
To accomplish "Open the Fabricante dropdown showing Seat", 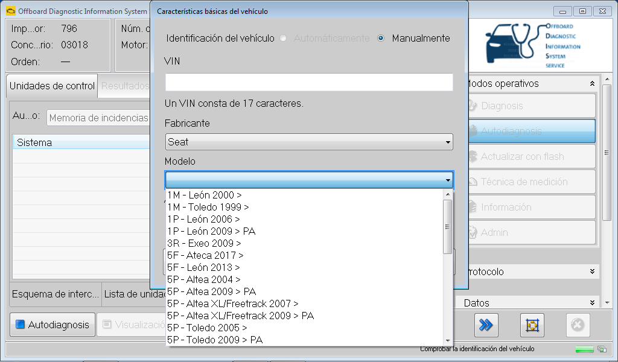I will pyautogui.click(x=309, y=142).
